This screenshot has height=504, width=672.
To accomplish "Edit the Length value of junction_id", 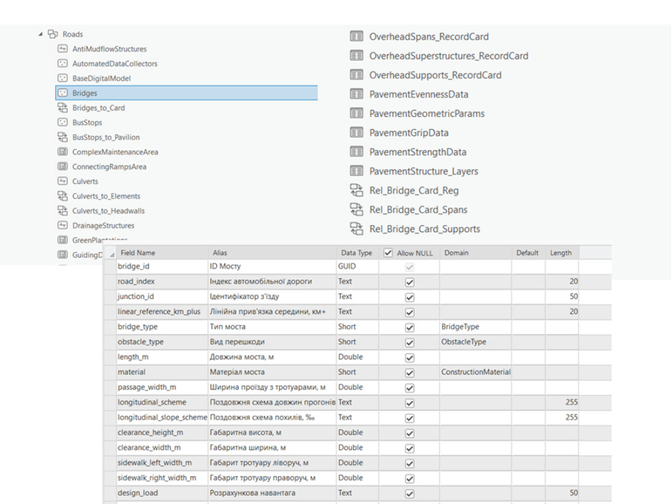I will (562, 296).
